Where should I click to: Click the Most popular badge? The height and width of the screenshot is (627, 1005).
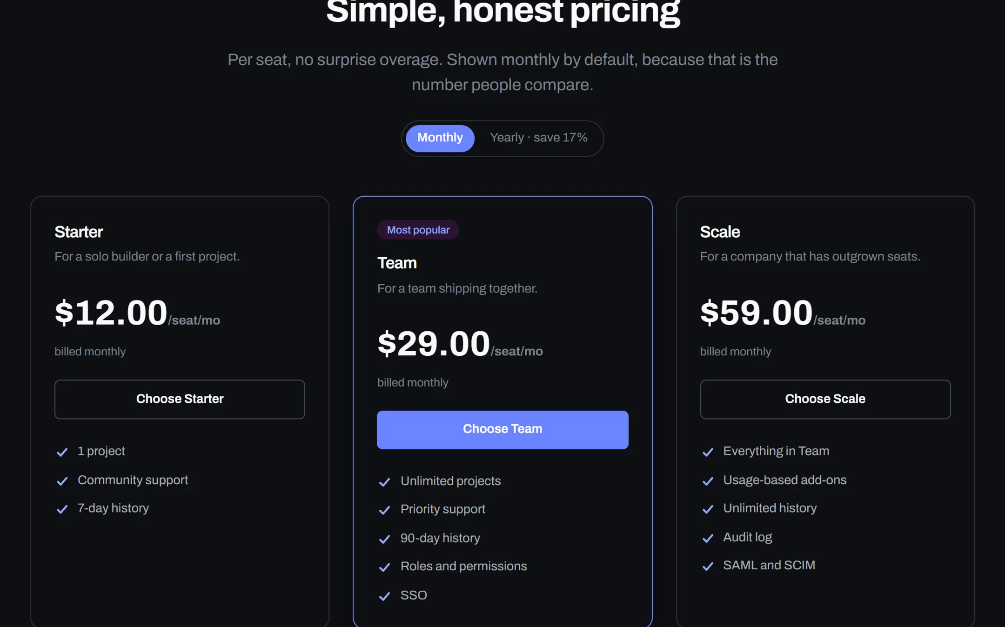pos(418,230)
